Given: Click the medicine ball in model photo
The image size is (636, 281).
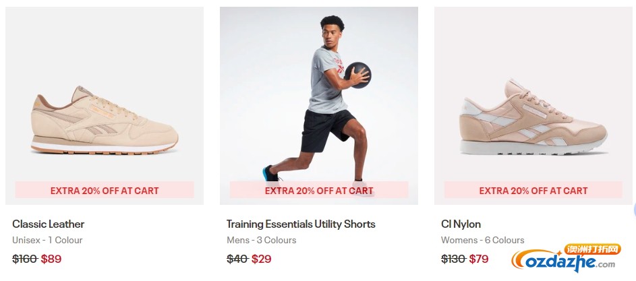Looking at the screenshot, I should [x=357, y=75].
